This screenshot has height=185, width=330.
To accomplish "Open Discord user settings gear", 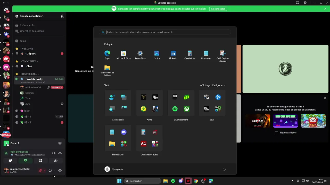I will click(x=60, y=170).
